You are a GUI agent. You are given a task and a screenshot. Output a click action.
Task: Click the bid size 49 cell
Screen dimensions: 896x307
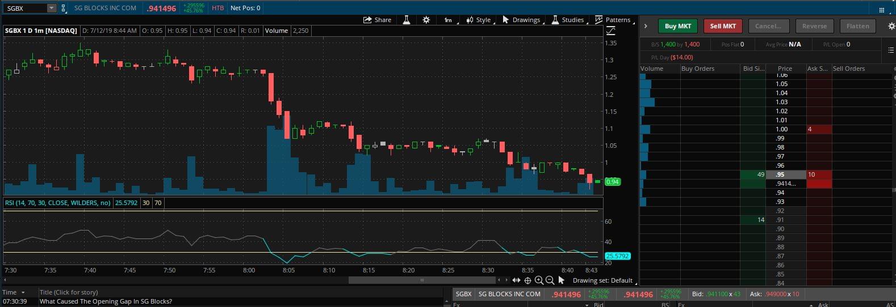click(753, 174)
